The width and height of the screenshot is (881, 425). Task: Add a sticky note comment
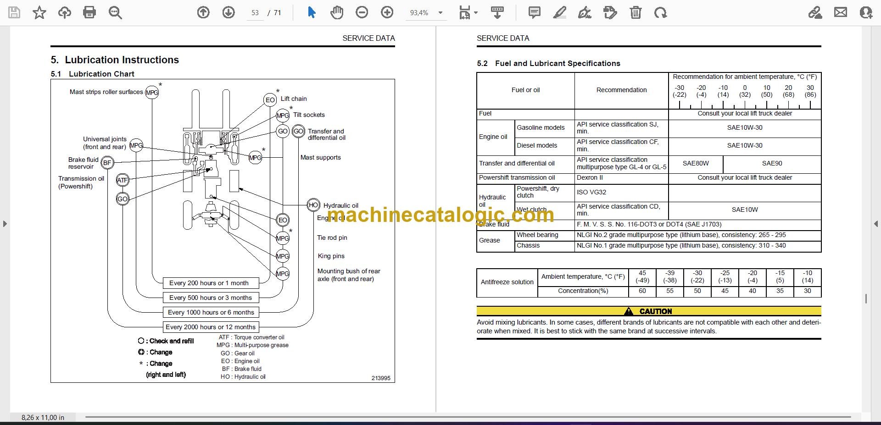click(534, 13)
